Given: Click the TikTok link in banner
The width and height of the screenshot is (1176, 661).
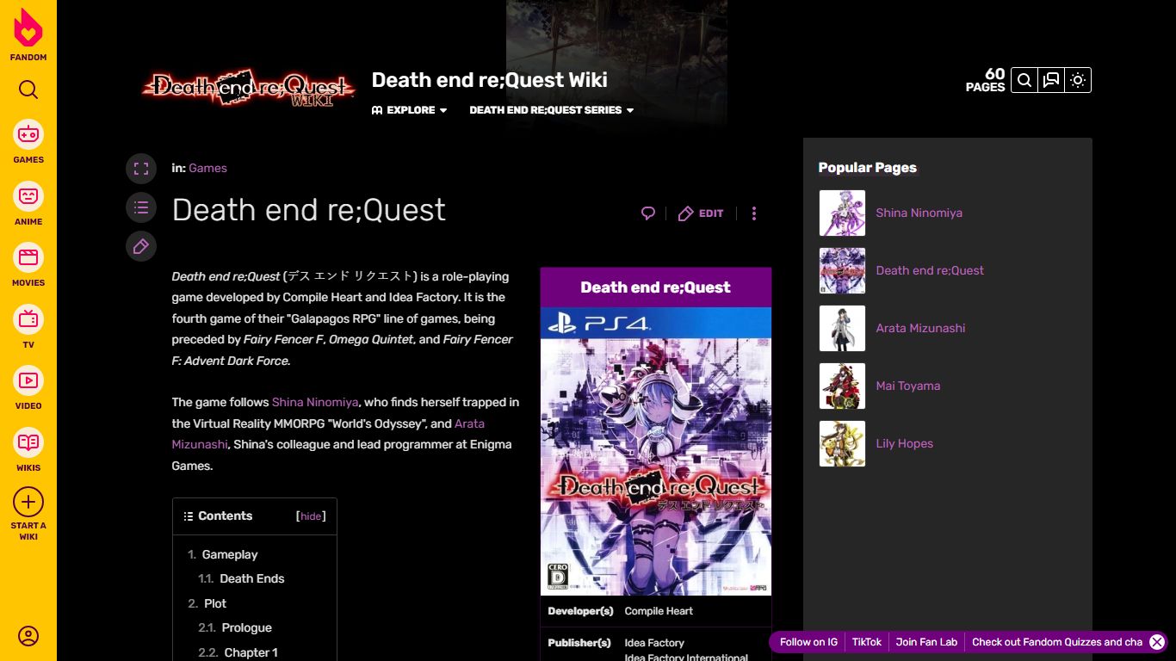Looking at the screenshot, I should click(867, 642).
